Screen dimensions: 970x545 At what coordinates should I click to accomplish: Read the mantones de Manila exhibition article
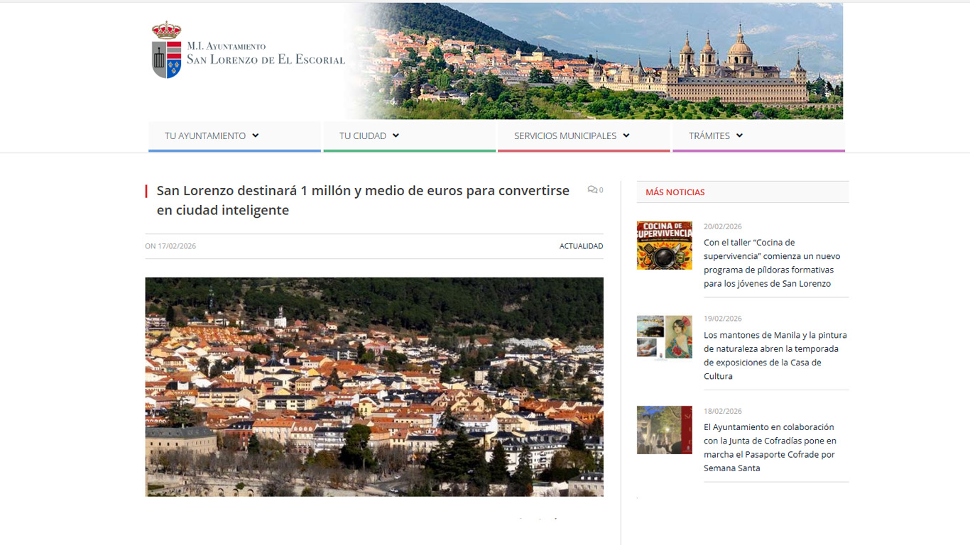click(775, 356)
